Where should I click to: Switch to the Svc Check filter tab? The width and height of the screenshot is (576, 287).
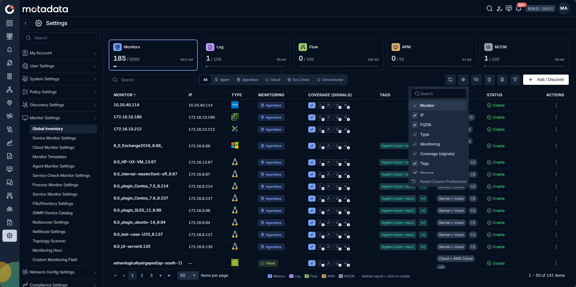299,80
